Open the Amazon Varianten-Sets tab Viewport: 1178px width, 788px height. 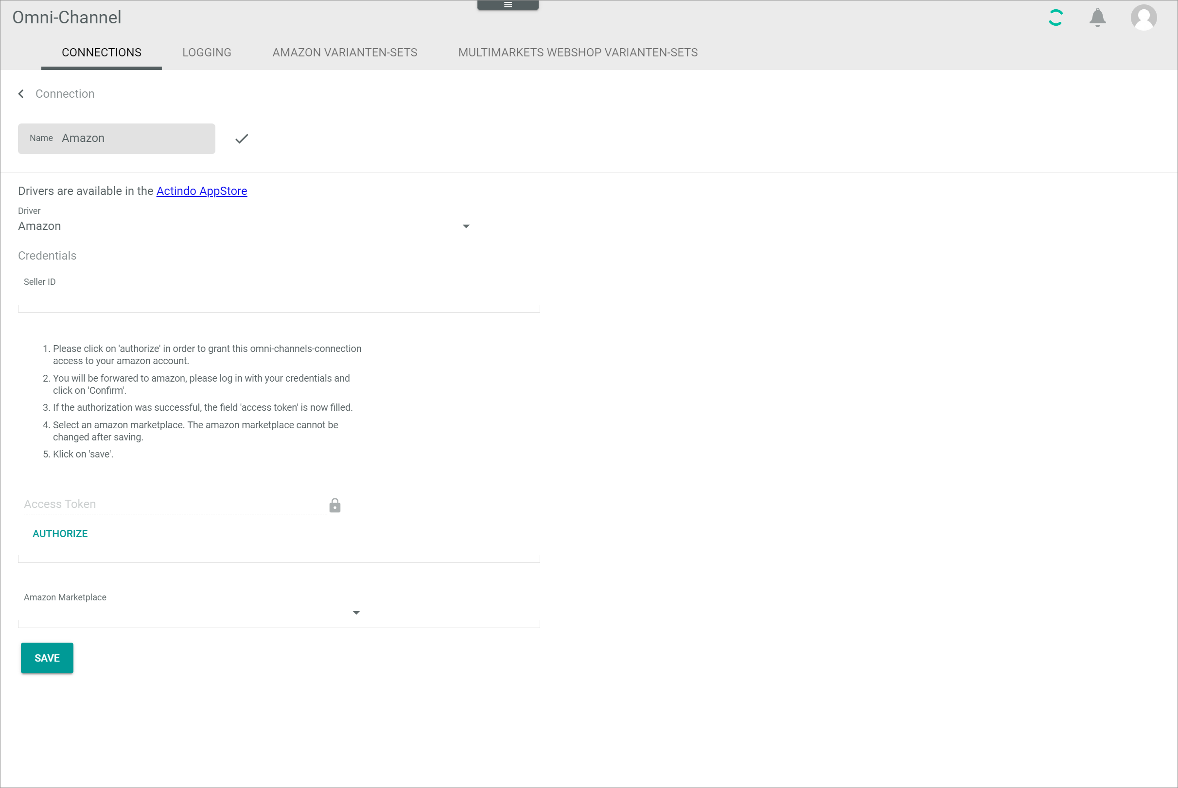pos(344,53)
